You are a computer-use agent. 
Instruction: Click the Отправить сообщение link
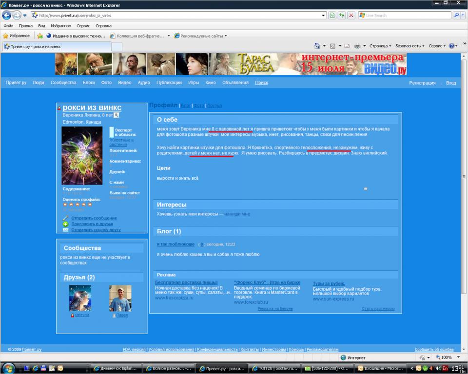94,218
